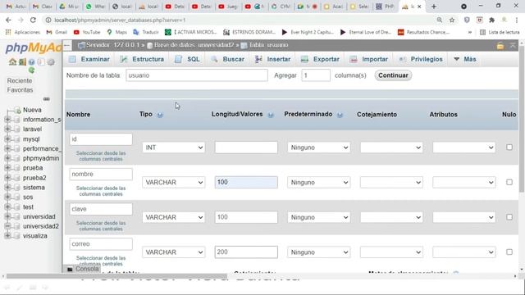Viewport: 525px width, 295px height.
Task: Click the green reload navigation icon
Action: [x=31, y=70]
